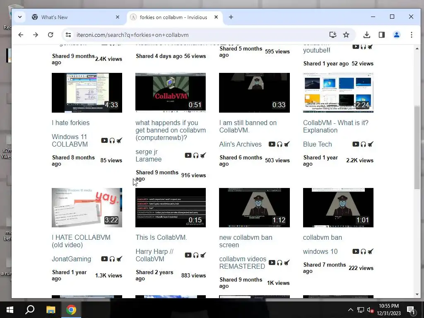Viewport: 424px width, 318px height.
Task: Click headphones audio icon beside JonatGaming
Action: coord(112,259)
